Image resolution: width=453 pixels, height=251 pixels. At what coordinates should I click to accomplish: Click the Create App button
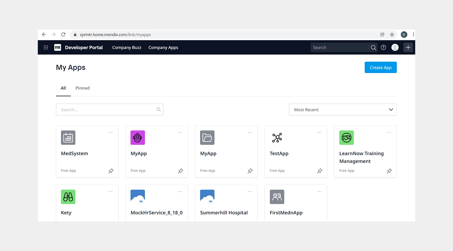(x=381, y=67)
